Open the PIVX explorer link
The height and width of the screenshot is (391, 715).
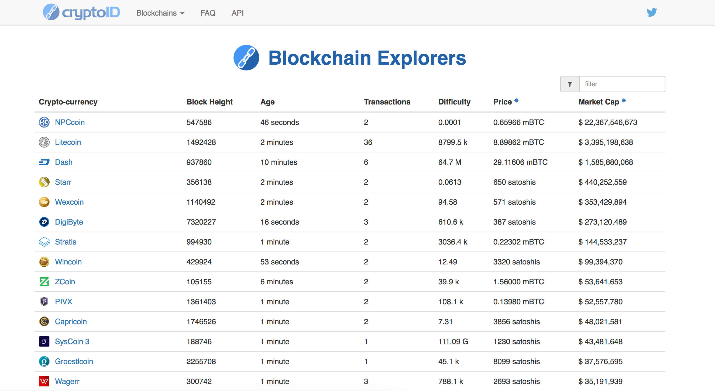pos(64,302)
